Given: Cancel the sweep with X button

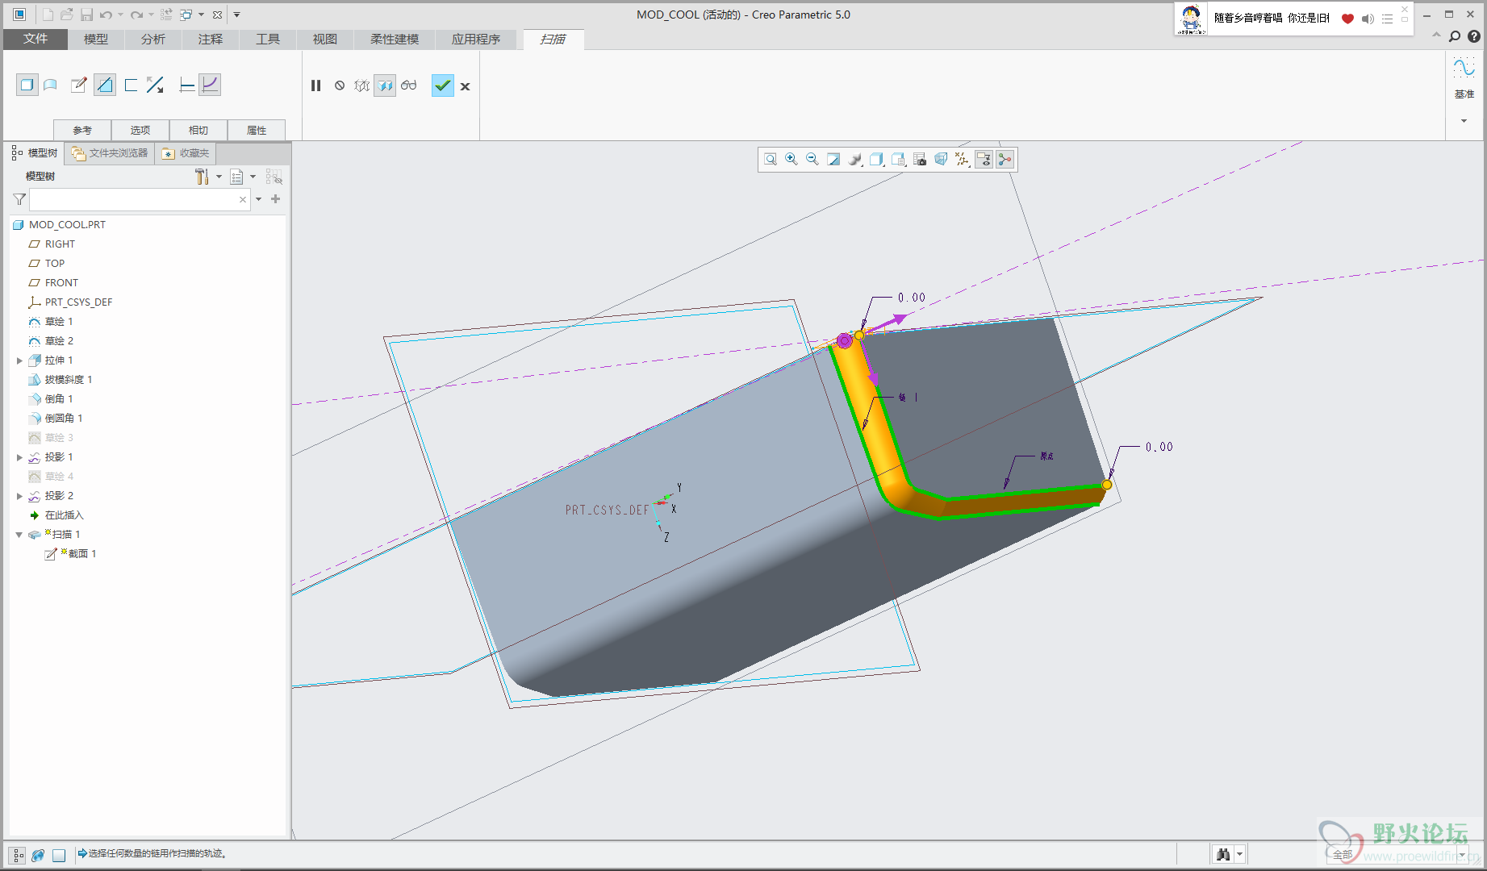Looking at the screenshot, I should (x=466, y=86).
